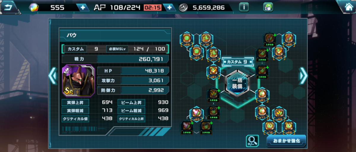Recover AP with the plus after timer
Viewport: 356px width, 152px height.
tap(169, 7)
